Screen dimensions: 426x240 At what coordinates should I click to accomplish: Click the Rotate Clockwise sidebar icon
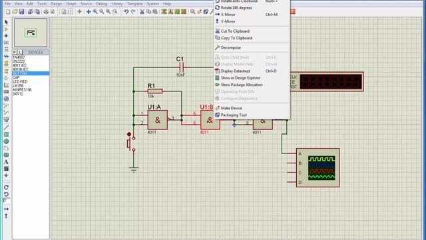click(6, 187)
